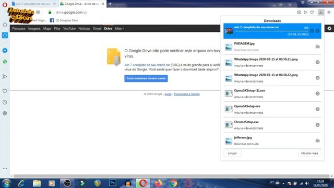Click the horizontal page scrollbar
The width and height of the screenshot is (334, 188).
coord(172,176)
